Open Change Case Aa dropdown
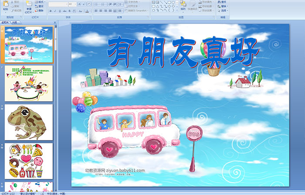The width and height of the screenshot is (305, 195). 81,11
